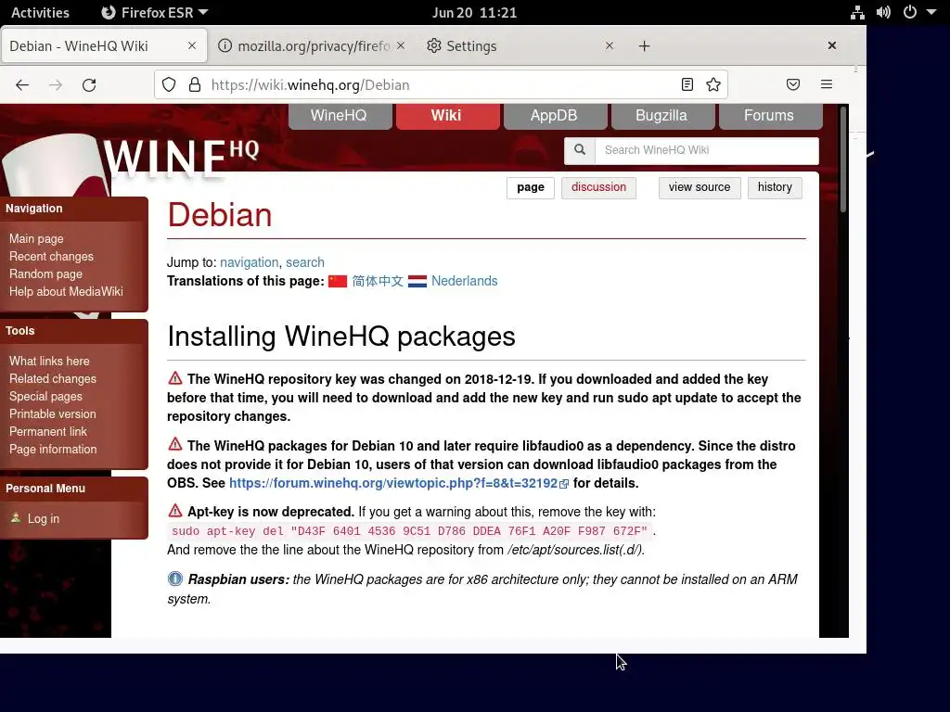The image size is (950, 712).
Task: Close the Settings tab
Action: pyautogui.click(x=610, y=45)
